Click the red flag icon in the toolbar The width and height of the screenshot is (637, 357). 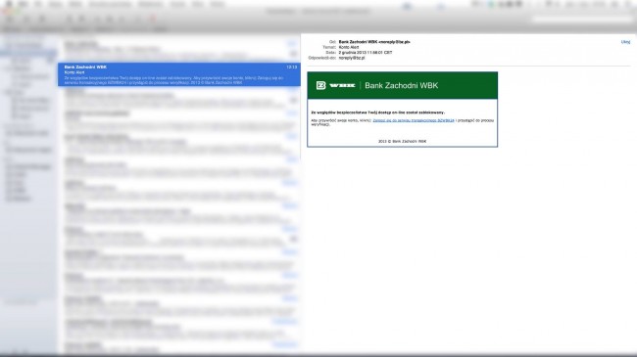pos(153,19)
